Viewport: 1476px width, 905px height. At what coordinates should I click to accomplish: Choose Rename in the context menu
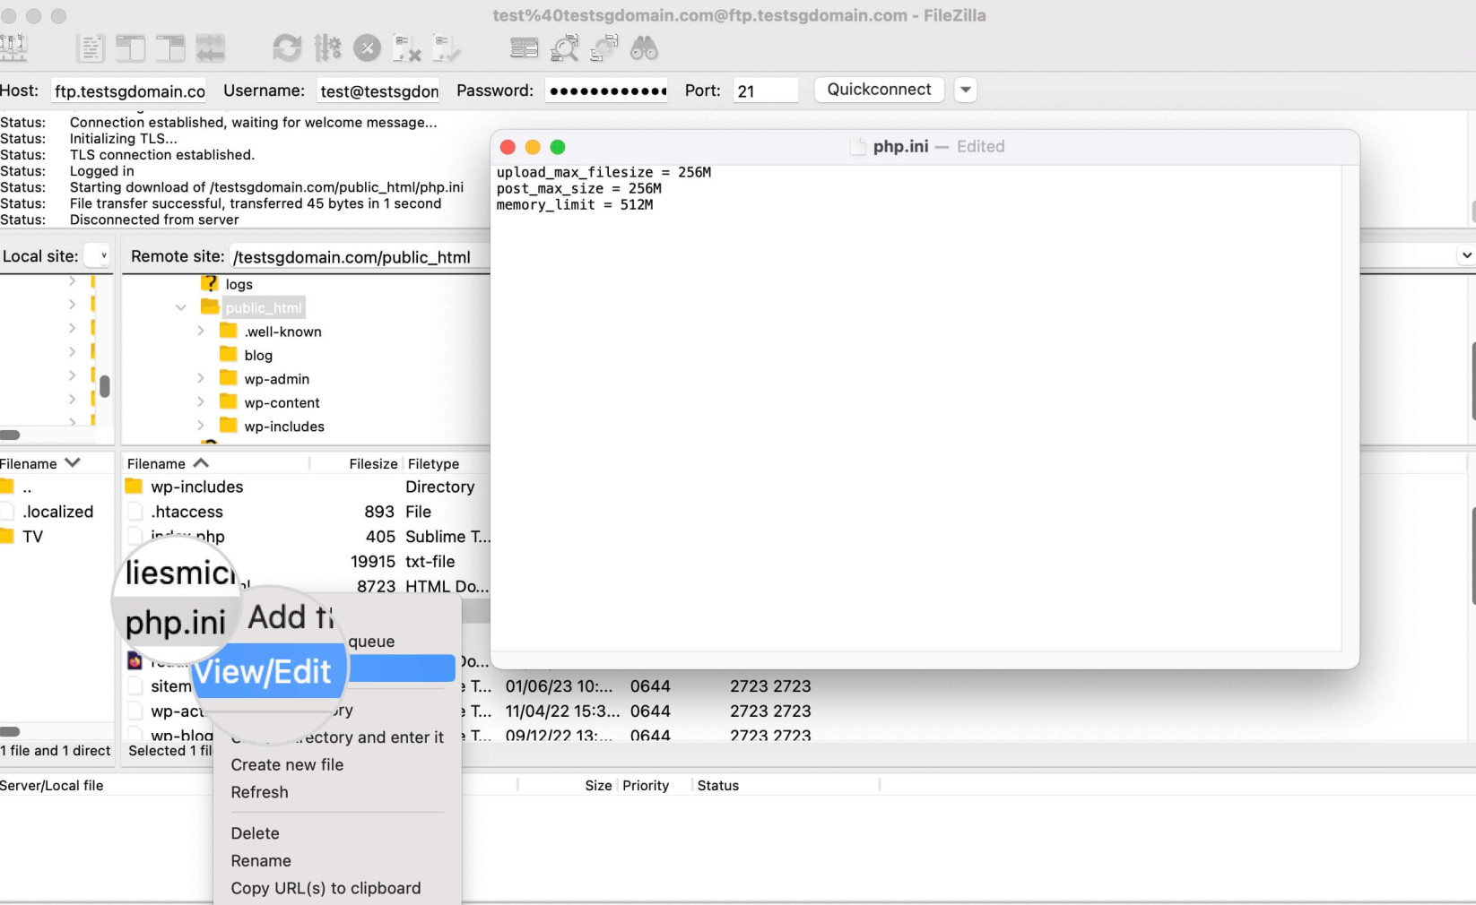tap(261, 860)
